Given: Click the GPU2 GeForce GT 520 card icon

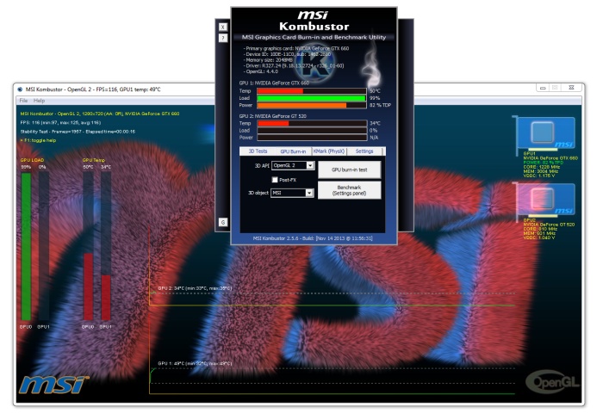Looking at the screenshot, I should pyautogui.click(x=545, y=200).
